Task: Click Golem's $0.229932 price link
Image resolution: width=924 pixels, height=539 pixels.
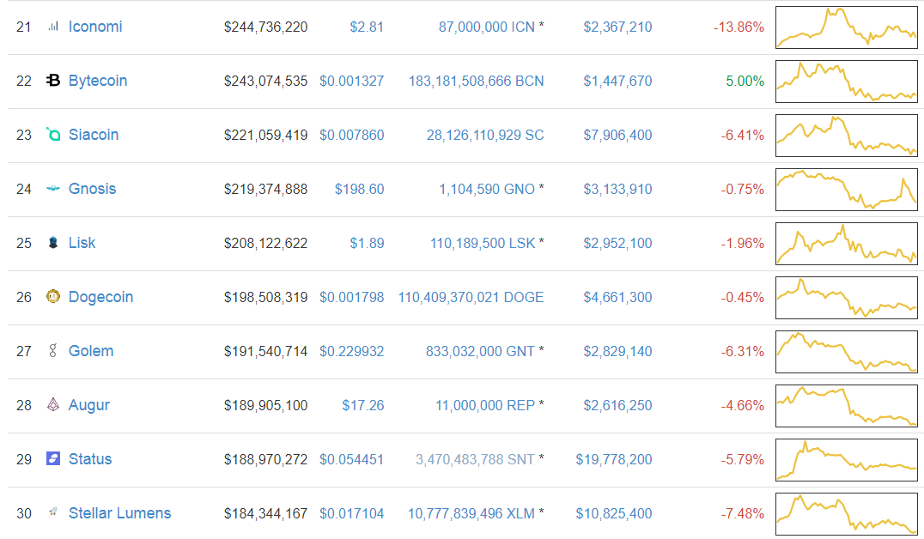Action: point(352,351)
